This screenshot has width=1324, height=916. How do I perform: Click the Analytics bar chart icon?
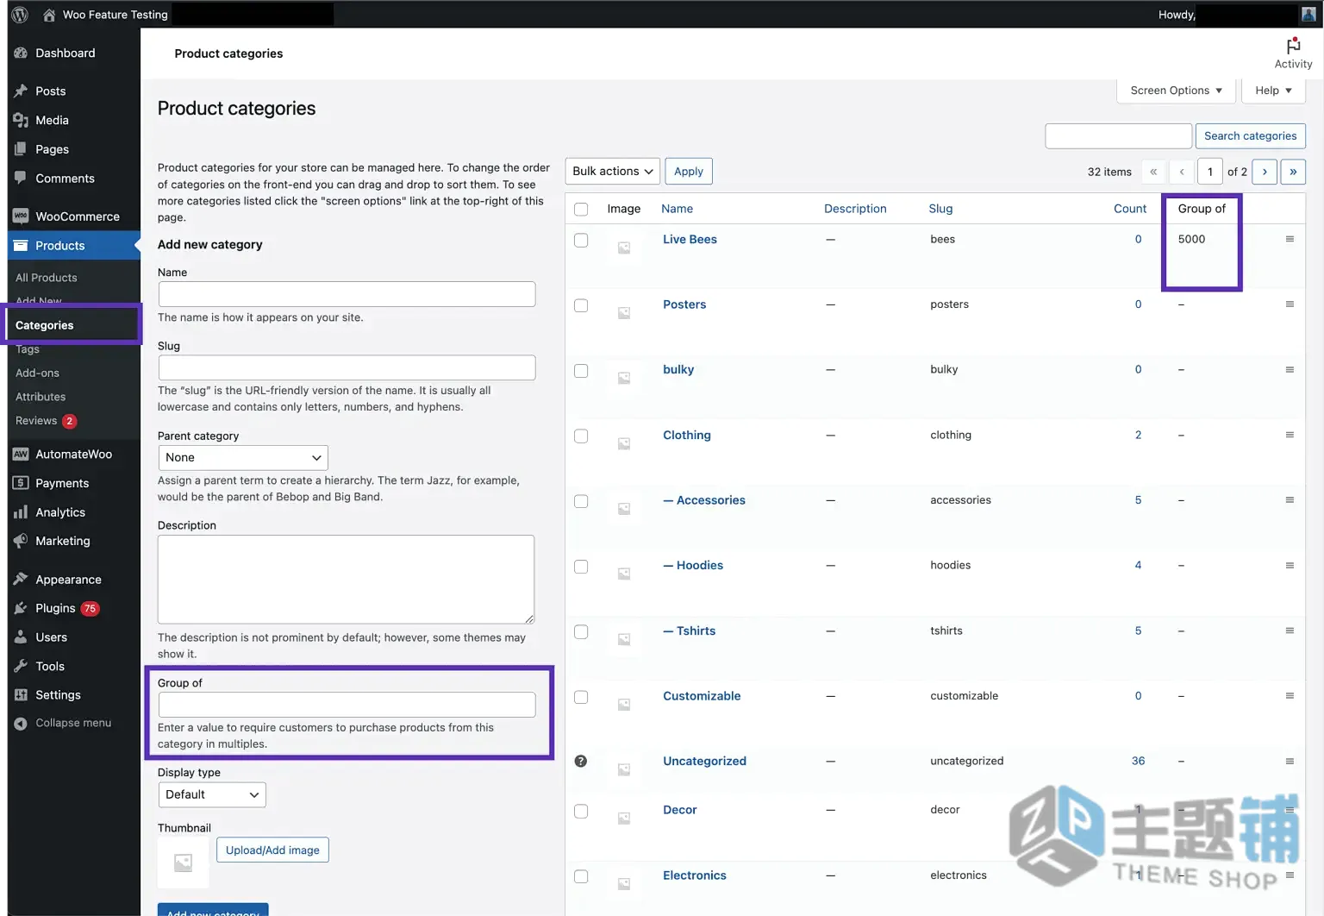21,512
